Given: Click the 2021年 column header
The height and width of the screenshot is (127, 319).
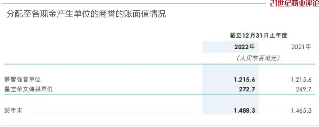Looking at the screenshot, I should 301,47.
